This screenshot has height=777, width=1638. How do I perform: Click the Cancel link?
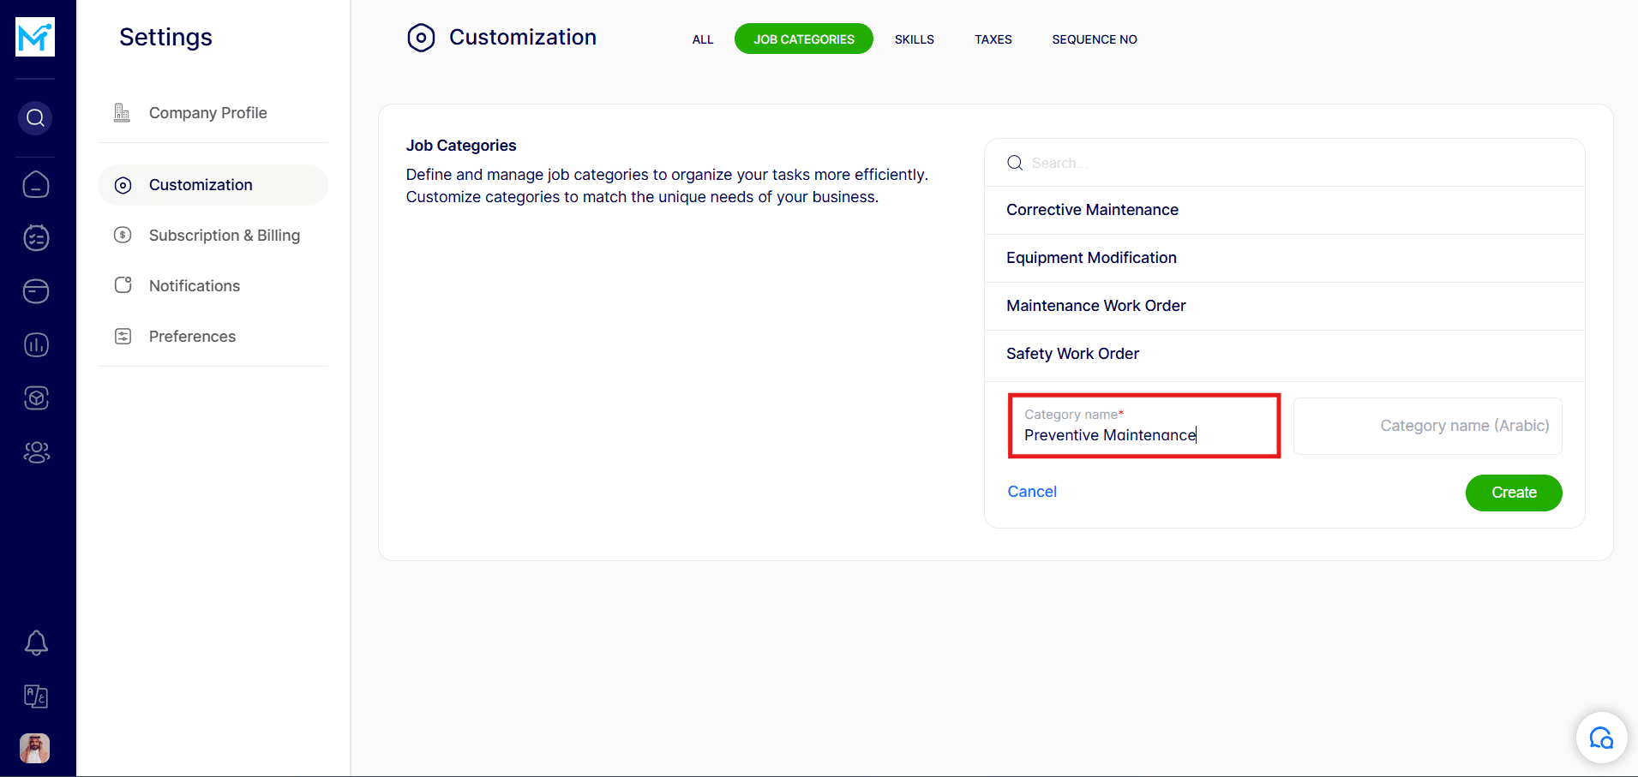[x=1031, y=492]
